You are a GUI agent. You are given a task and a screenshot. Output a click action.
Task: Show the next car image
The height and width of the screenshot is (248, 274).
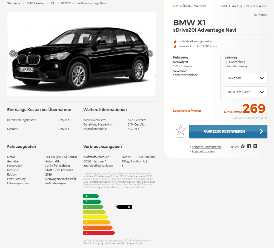(150, 54)
